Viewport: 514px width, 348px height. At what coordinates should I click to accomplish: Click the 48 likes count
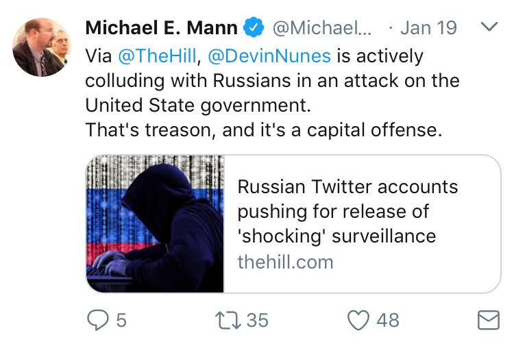[x=388, y=320]
